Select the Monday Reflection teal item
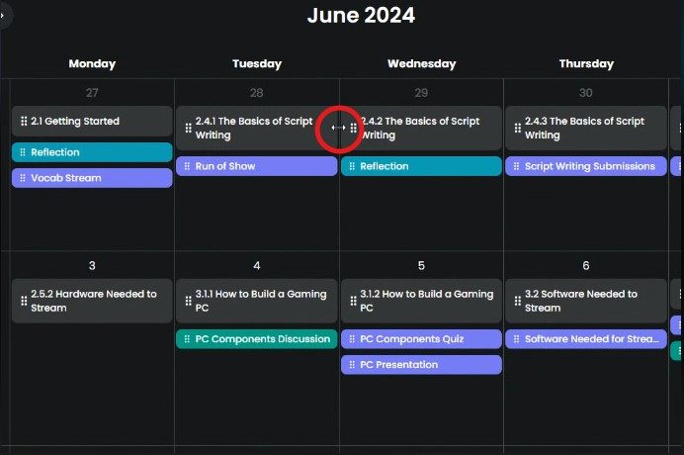 [x=94, y=152]
